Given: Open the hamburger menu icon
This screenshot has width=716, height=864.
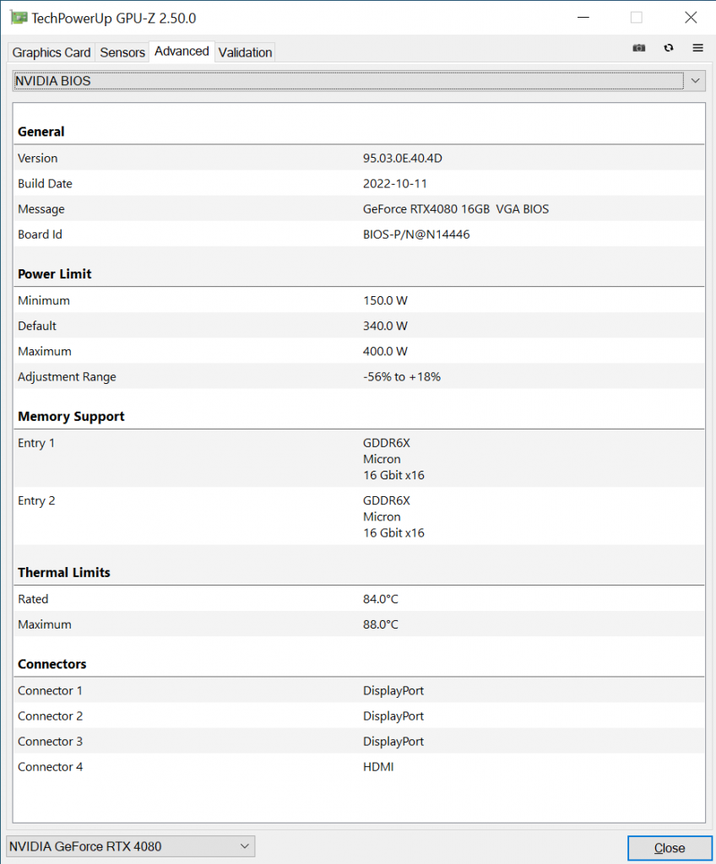Looking at the screenshot, I should [697, 48].
